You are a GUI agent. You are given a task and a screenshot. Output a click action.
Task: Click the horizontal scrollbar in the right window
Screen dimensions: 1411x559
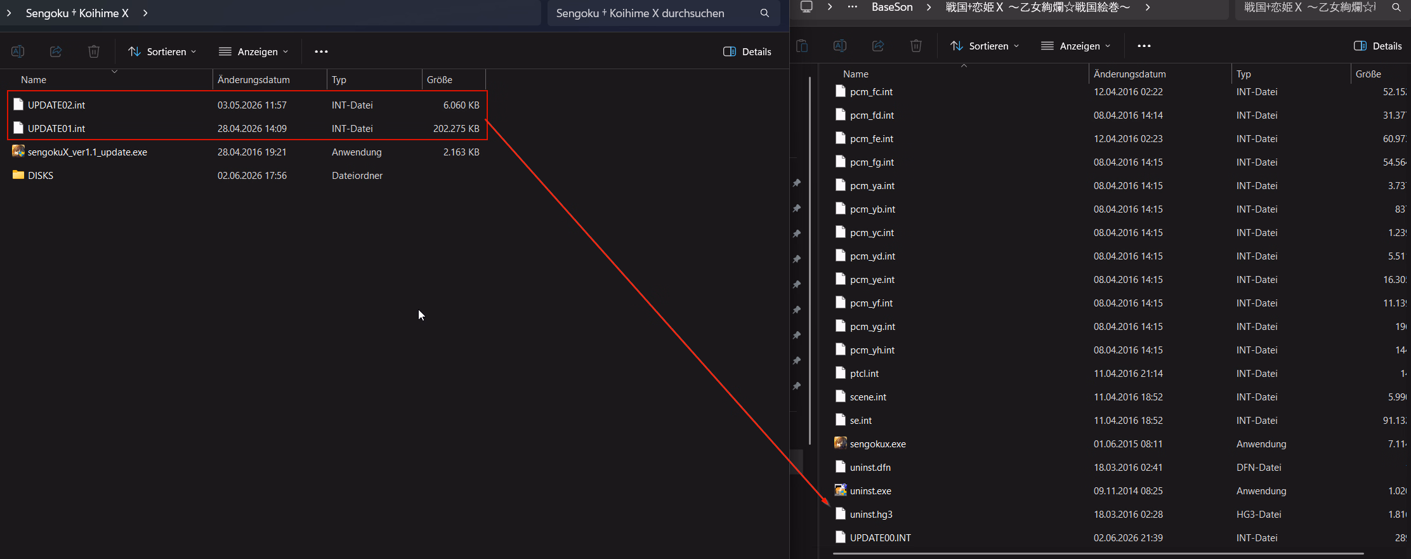[1098, 554]
